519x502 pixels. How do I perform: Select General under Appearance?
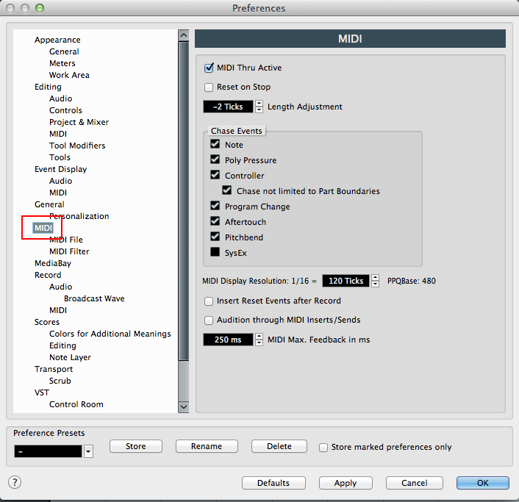[x=64, y=51]
